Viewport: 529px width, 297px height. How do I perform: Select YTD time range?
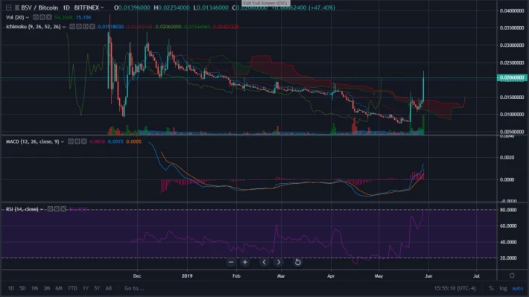72,288
